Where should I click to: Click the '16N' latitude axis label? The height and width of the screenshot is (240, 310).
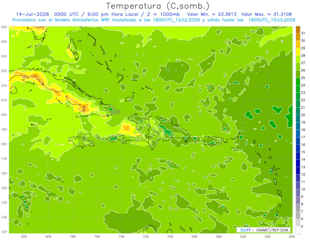[4, 173]
